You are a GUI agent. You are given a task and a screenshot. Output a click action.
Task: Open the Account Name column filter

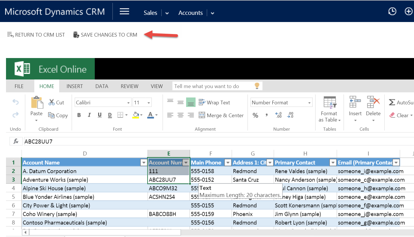coord(144,162)
